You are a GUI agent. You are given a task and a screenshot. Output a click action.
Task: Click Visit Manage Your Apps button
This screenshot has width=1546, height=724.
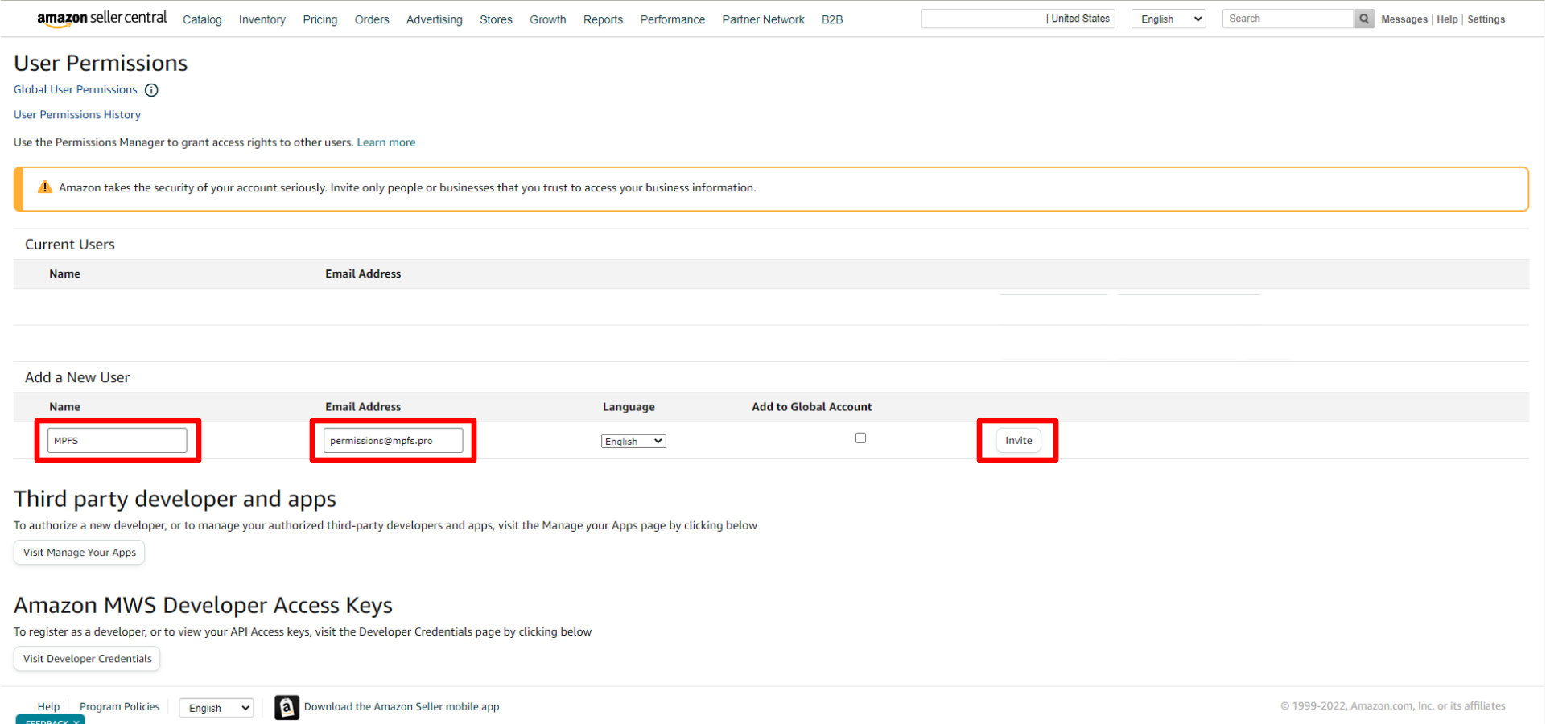coord(79,553)
